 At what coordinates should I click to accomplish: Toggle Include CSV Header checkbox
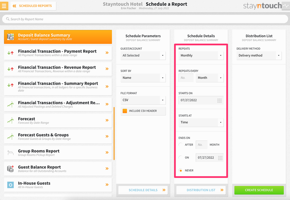pos(125,111)
